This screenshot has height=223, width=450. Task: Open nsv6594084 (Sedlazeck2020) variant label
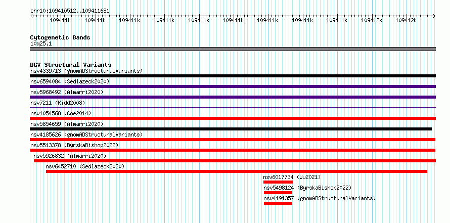(70, 81)
